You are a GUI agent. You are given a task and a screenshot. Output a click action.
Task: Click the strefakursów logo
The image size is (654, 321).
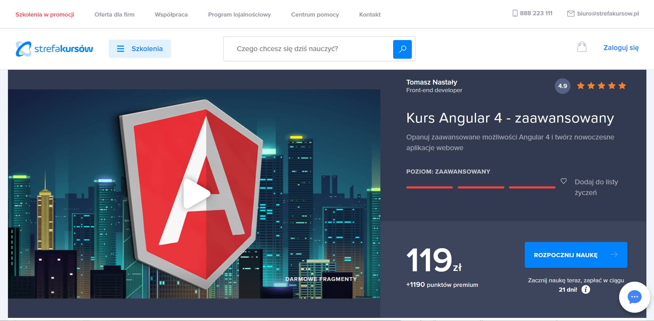pos(54,49)
